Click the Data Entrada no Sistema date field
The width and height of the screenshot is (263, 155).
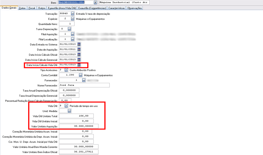pos(68,44)
